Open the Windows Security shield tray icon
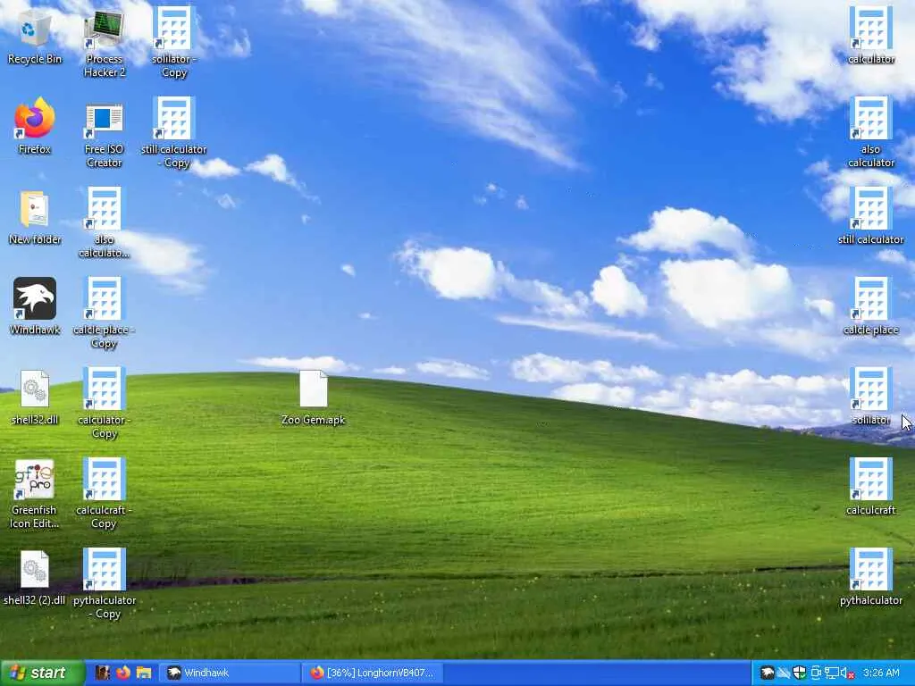915x686 pixels. (799, 673)
